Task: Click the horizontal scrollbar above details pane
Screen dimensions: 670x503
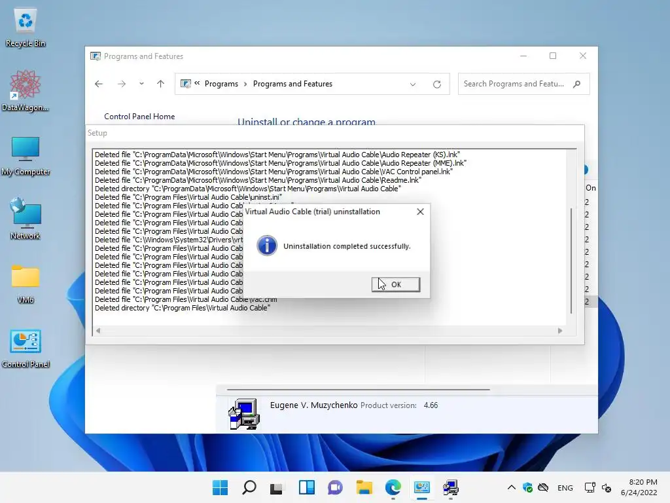Action: tap(358, 390)
